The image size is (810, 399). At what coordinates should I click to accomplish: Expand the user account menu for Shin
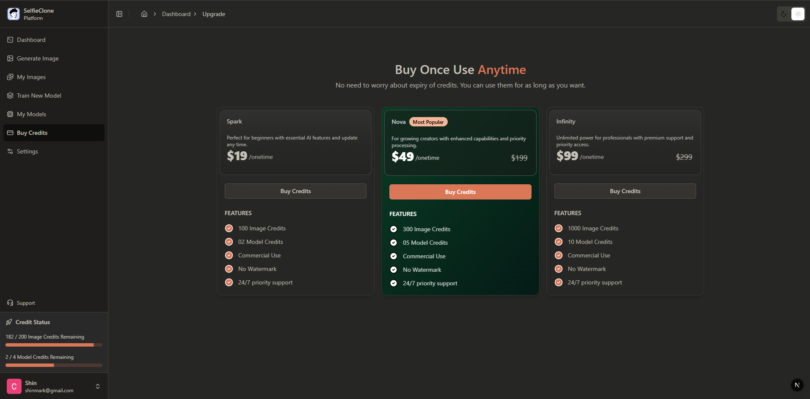click(98, 386)
